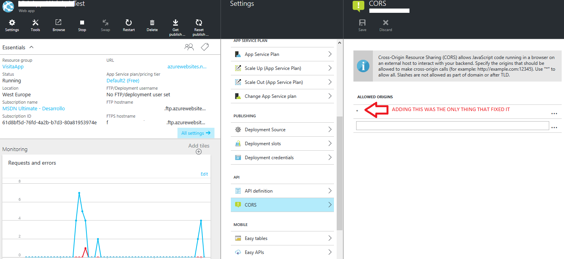Open the Settings gear in the web app toolbar

pos(12,23)
